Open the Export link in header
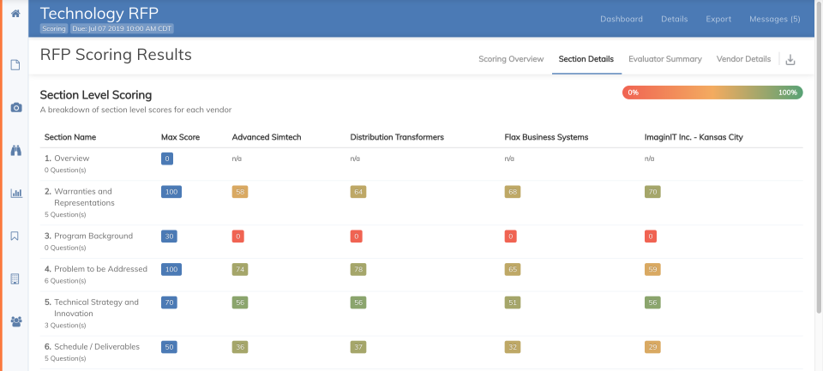The image size is (823, 371). (x=718, y=19)
